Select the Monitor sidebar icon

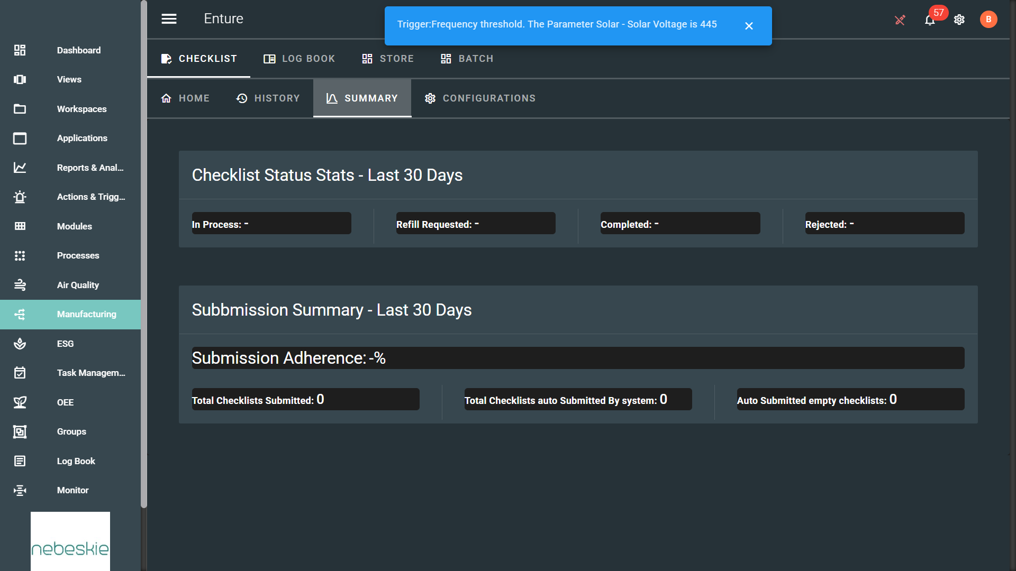(x=20, y=491)
